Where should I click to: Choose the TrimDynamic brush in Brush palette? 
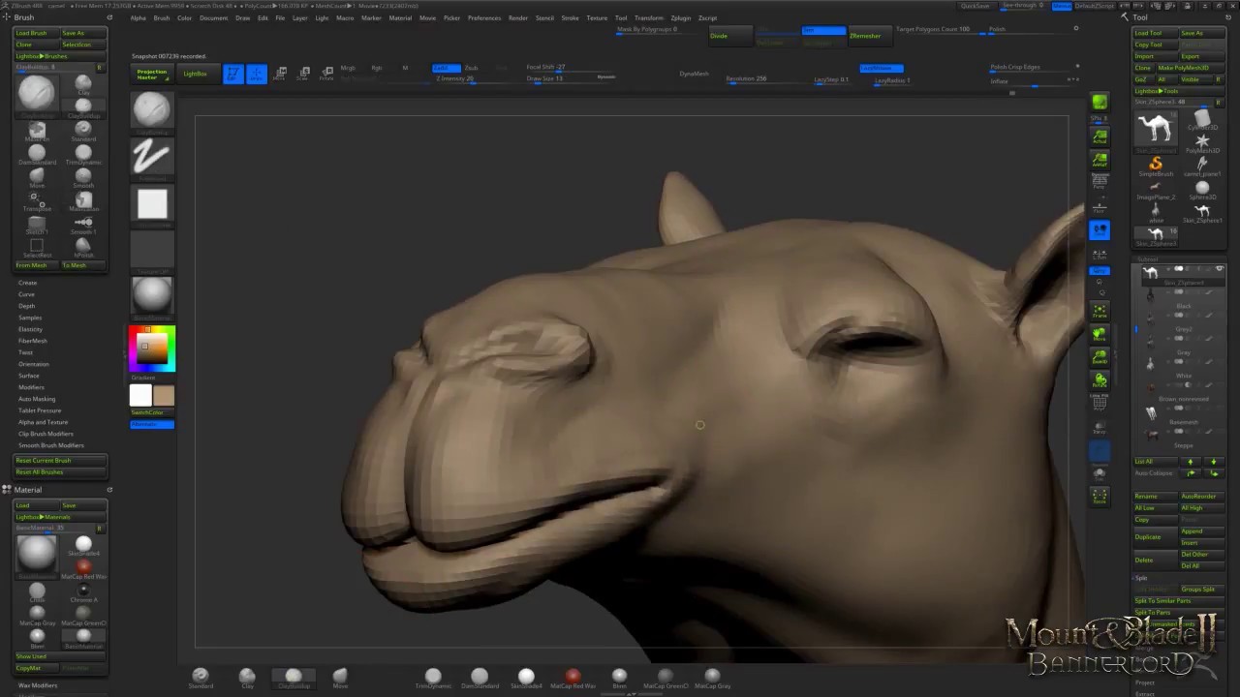click(83, 154)
